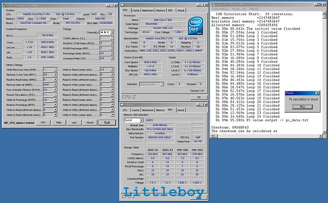Switch to the CPU tab in the SPD CPU-Z window
Image resolution: width=328 pixels, height=203 pixels.
pos(125,110)
